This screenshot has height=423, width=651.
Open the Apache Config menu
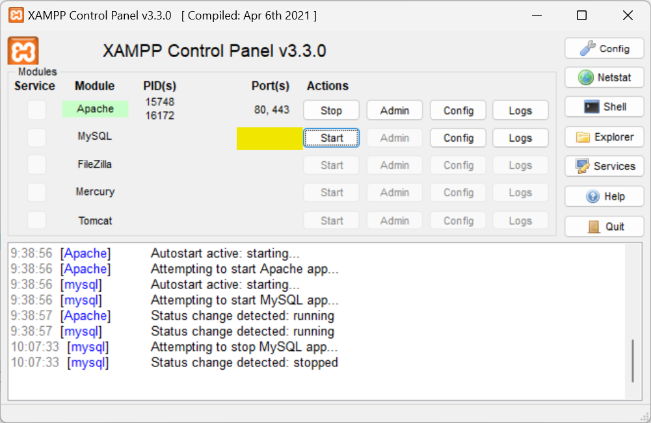(x=458, y=110)
